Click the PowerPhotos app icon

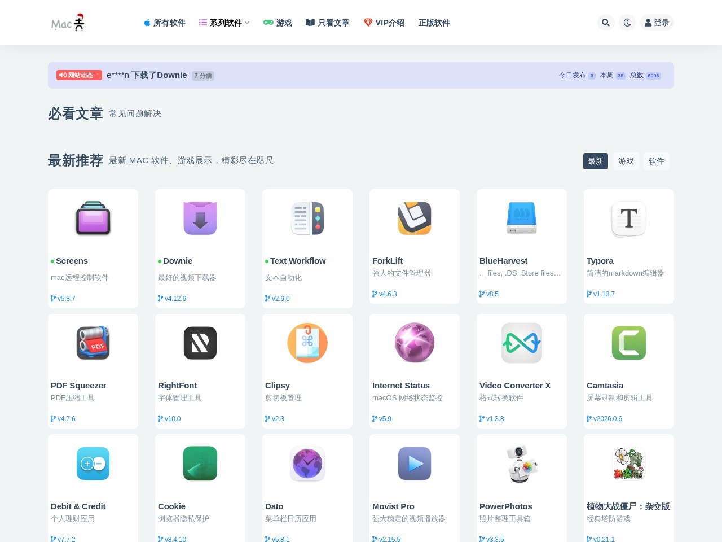[x=522, y=464]
